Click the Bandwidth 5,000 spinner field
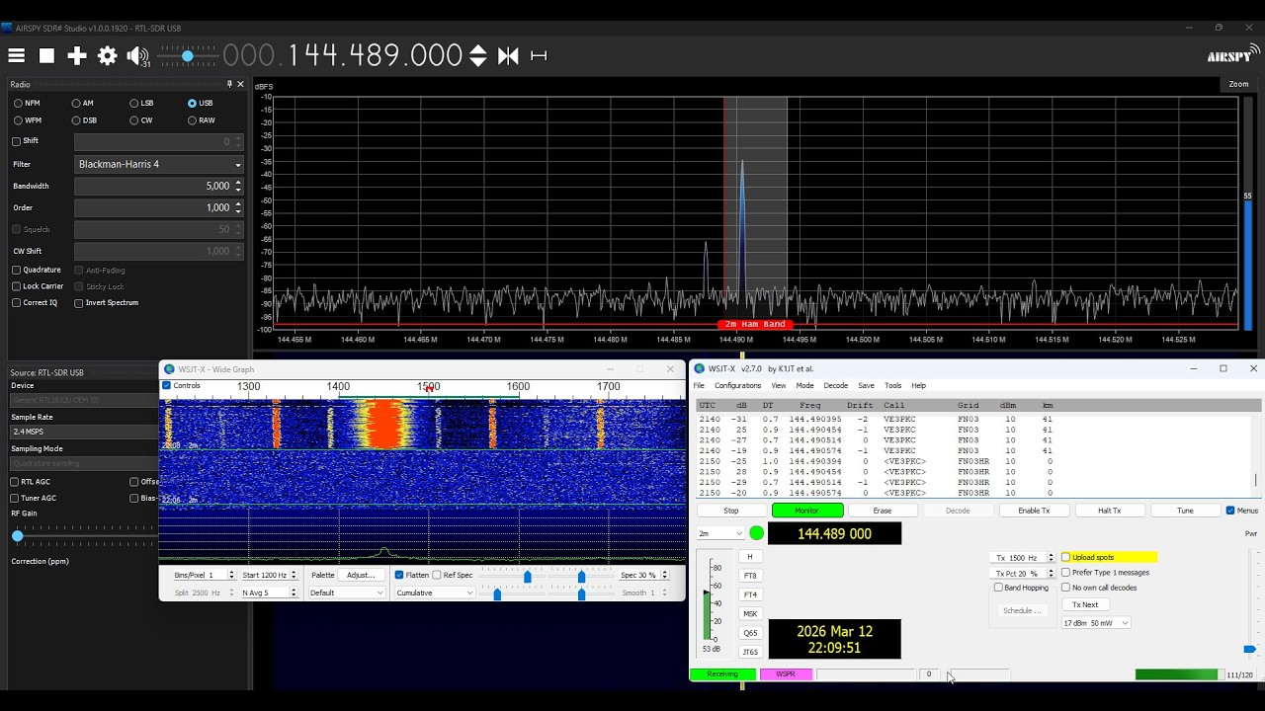This screenshot has height=711, width=1265. click(158, 186)
